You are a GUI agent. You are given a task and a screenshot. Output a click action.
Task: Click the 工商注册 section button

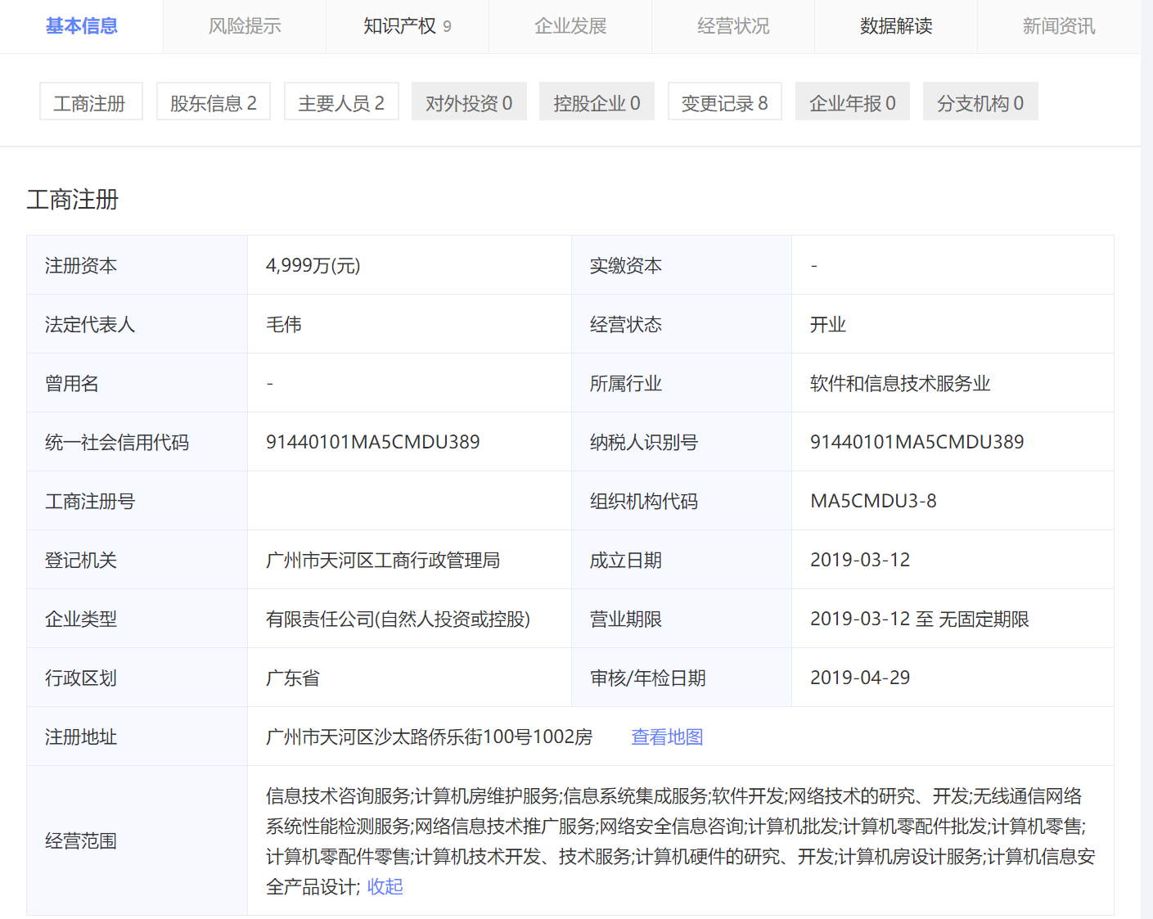(90, 103)
